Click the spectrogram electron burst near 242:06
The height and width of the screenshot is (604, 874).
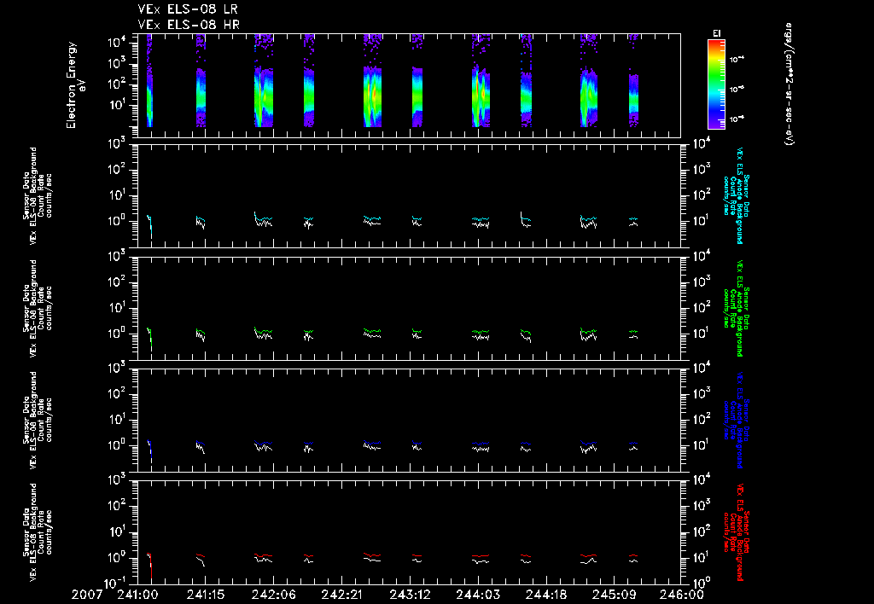(x=265, y=81)
